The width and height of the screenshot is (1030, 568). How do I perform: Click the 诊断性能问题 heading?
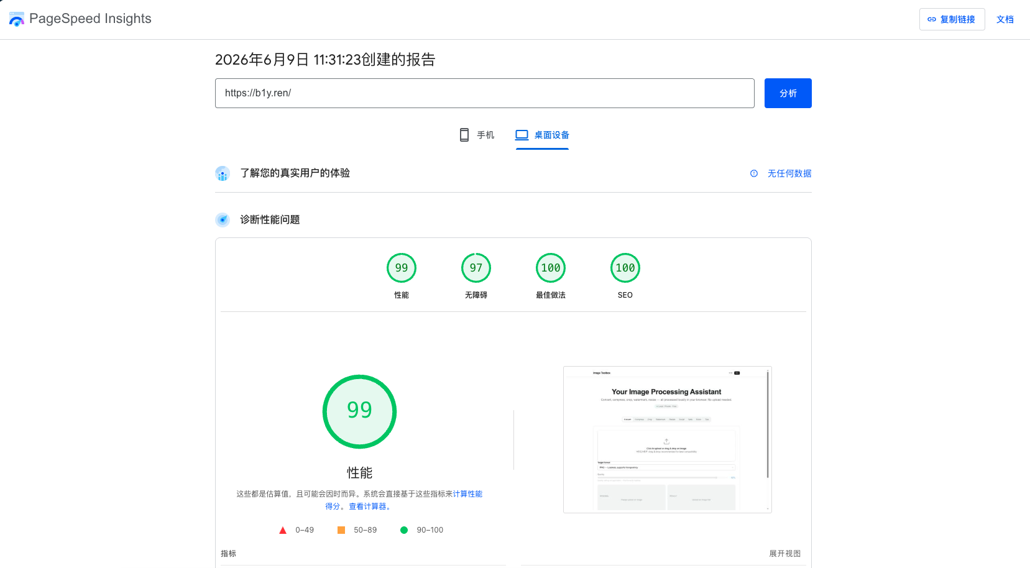[270, 220]
